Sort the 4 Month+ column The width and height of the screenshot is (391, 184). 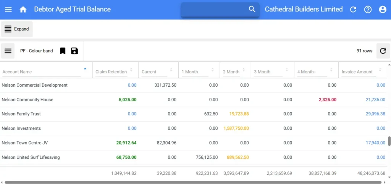331,69
